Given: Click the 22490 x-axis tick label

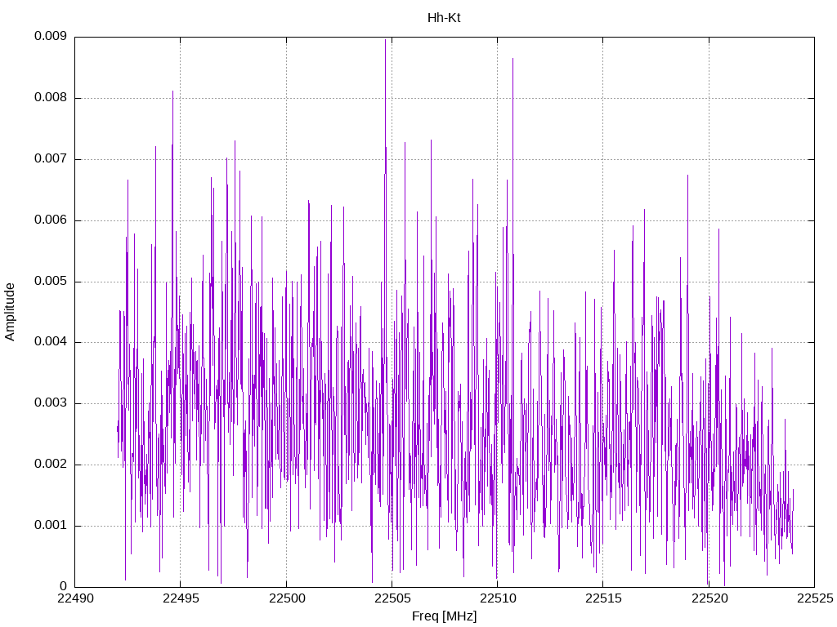Looking at the screenshot, I should click(75, 598).
